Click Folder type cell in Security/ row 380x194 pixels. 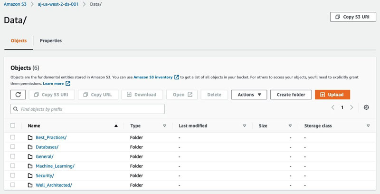(136, 175)
